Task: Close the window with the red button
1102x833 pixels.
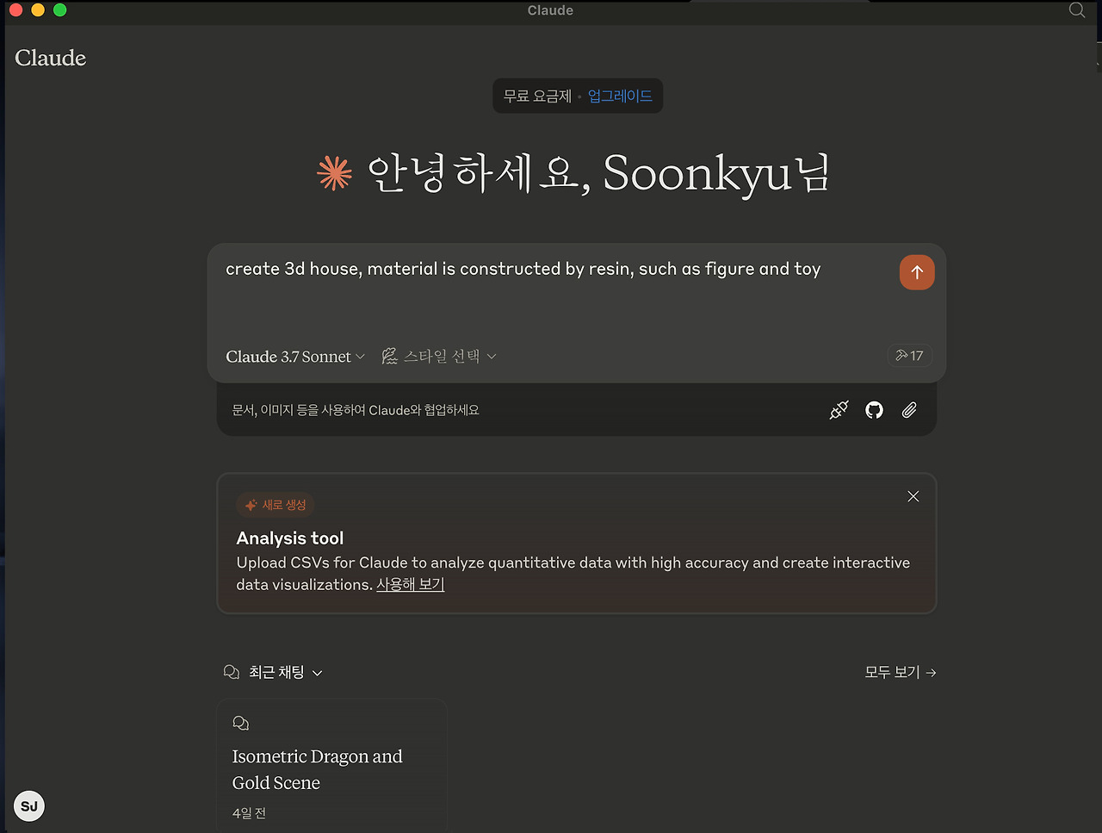Action: (x=15, y=10)
